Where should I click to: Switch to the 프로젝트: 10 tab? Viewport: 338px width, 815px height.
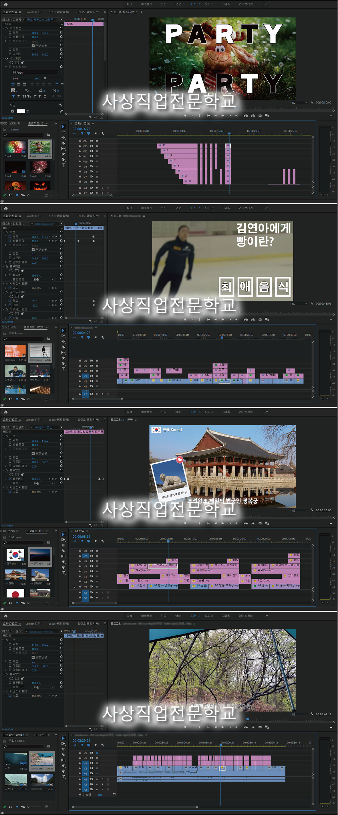click(x=36, y=123)
